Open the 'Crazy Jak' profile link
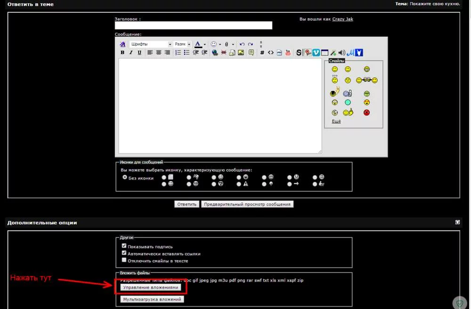Screen dimensions: 471x309 (x=342, y=19)
